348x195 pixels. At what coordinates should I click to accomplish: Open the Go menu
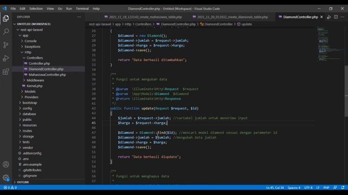[x=60, y=9]
